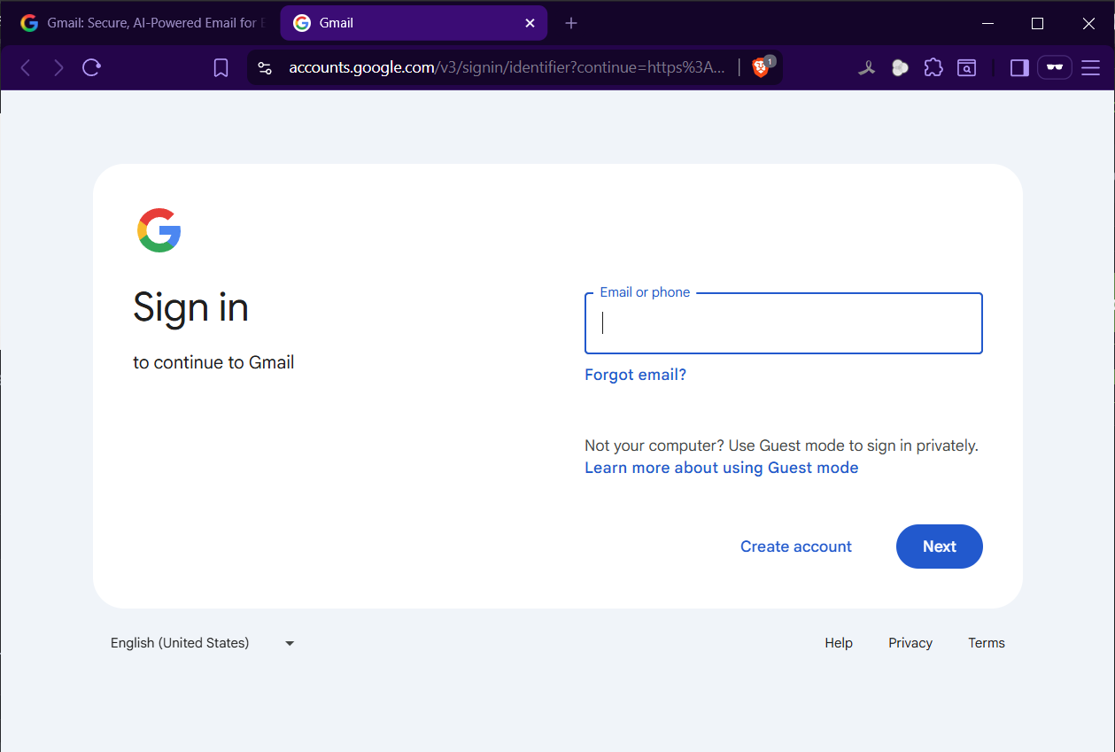This screenshot has width=1115, height=752.
Task: Go back using the back arrow
Action: [x=26, y=68]
